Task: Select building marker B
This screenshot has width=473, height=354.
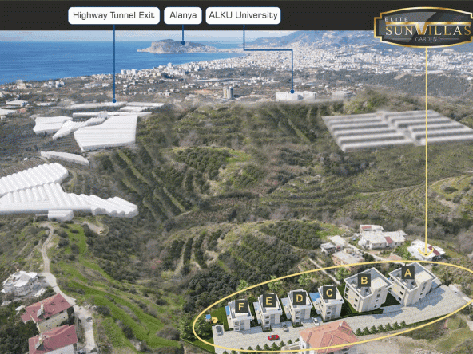Action: 364,281
